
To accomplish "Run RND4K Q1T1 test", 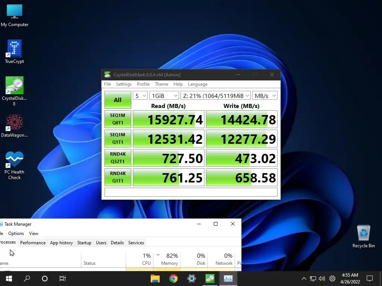I will 118,177.
